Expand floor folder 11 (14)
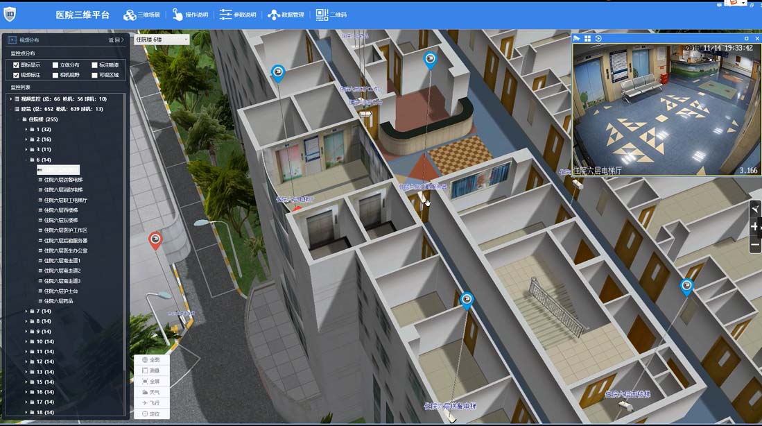Image resolution: width=762 pixels, height=426 pixels. (26, 352)
